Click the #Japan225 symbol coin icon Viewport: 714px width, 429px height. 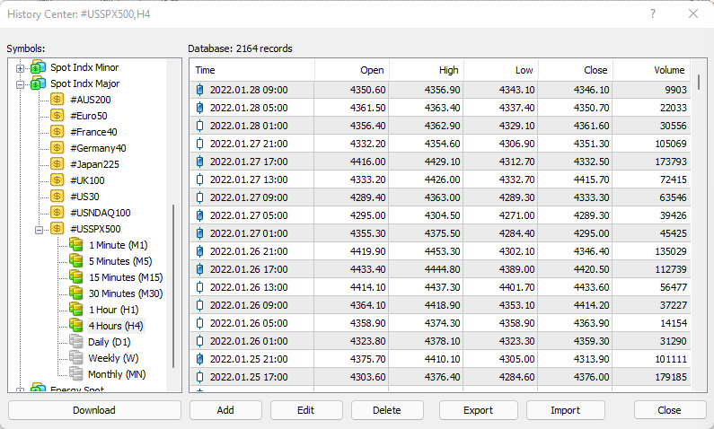pyautogui.click(x=57, y=164)
